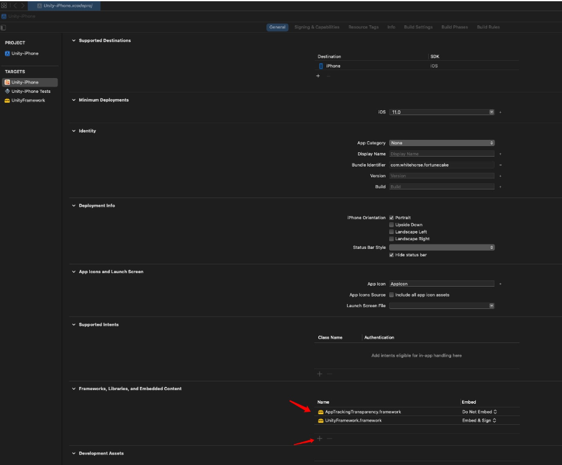Click the Class Name column header

(330, 337)
